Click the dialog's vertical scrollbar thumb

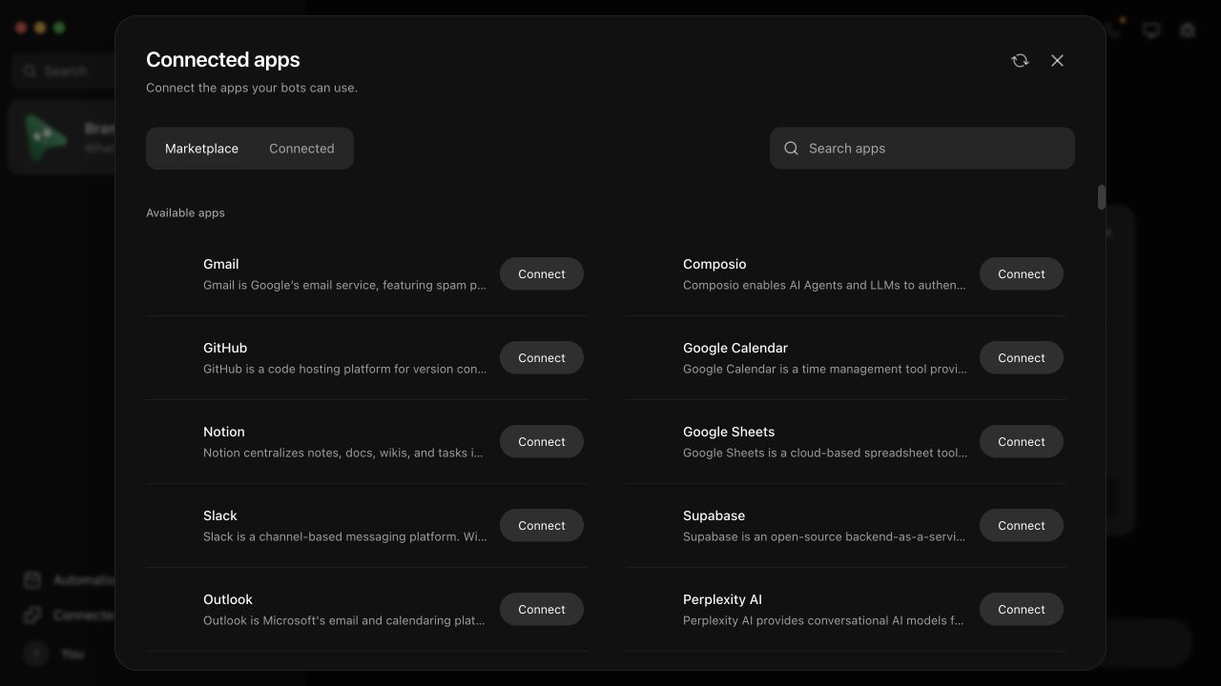1101,197
